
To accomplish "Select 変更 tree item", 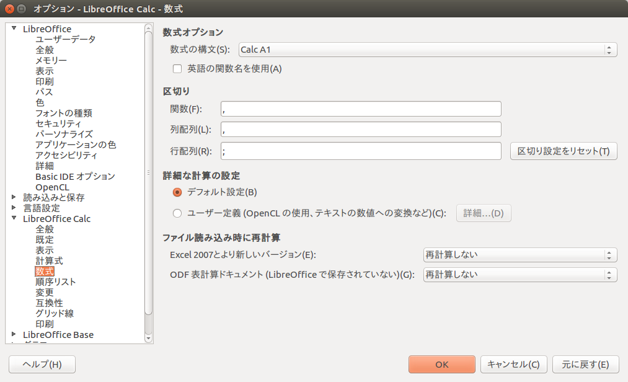I will pos(45,292).
